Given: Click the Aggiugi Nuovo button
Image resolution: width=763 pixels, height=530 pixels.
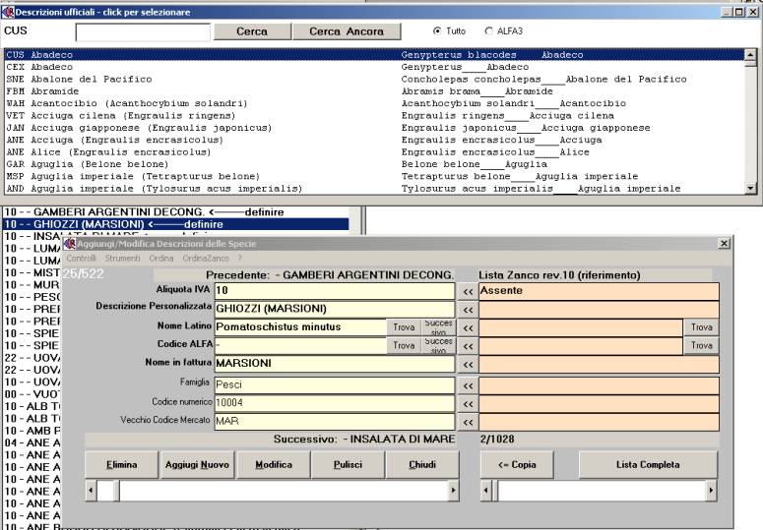Looking at the screenshot, I should [x=197, y=465].
